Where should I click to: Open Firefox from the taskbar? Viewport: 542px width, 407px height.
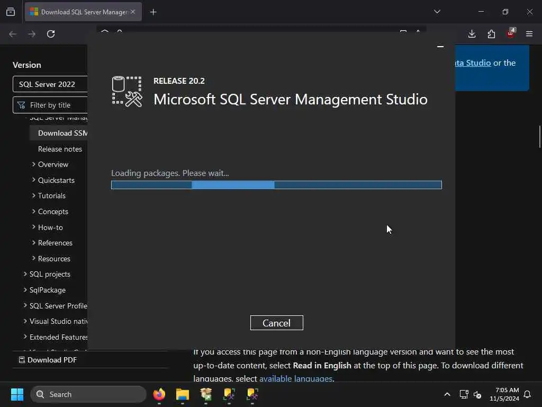159,394
